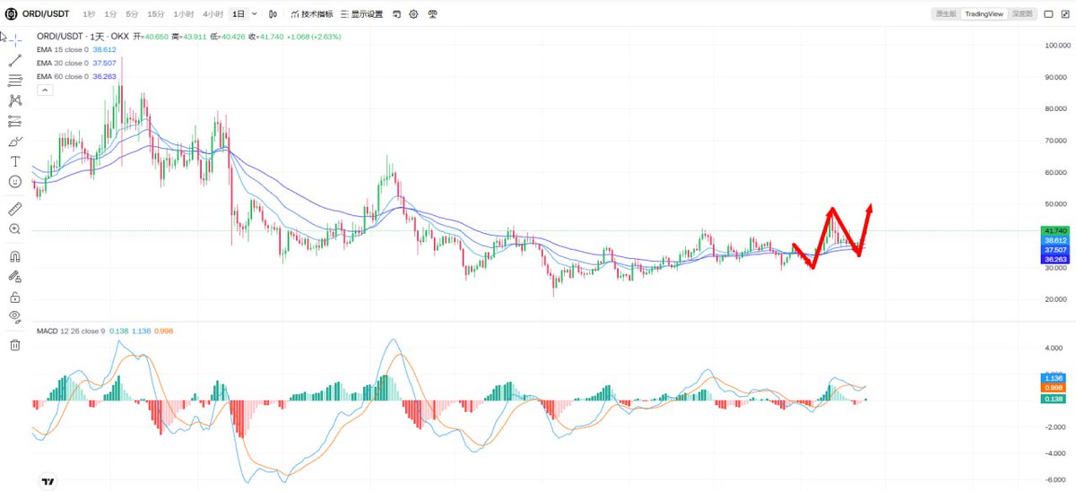Click the ORDI/USDT · 1天 · OKX title legend
This screenshot has width=1076, height=491.
(83, 37)
